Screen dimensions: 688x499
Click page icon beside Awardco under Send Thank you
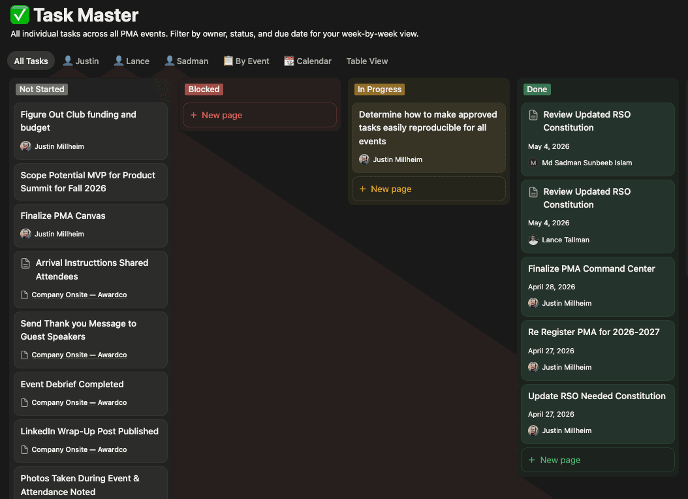pyautogui.click(x=25, y=355)
